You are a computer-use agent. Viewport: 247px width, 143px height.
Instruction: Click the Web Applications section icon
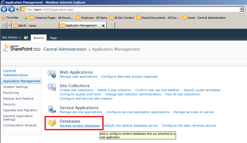pyautogui.click(x=52, y=74)
